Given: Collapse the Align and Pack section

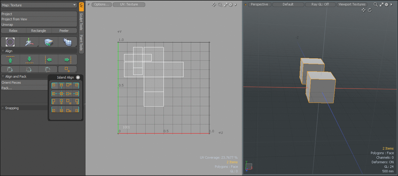Looking at the screenshot, I should pyautogui.click(x=3, y=76).
